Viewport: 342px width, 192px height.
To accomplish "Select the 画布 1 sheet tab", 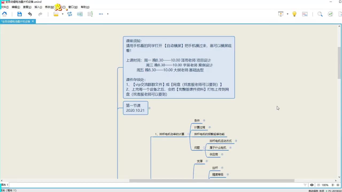I will [5, 185].
